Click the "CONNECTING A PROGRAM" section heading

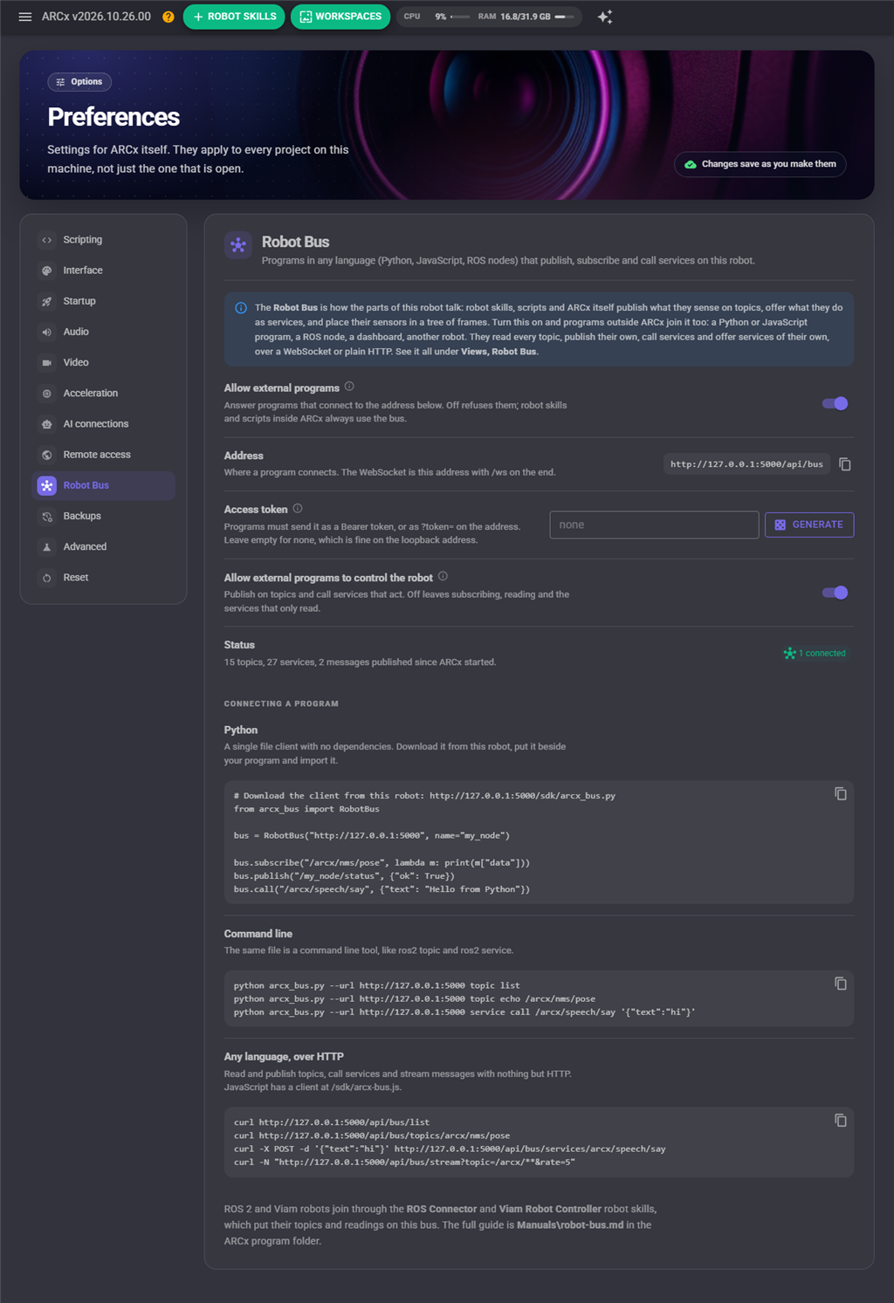[281, 703]
